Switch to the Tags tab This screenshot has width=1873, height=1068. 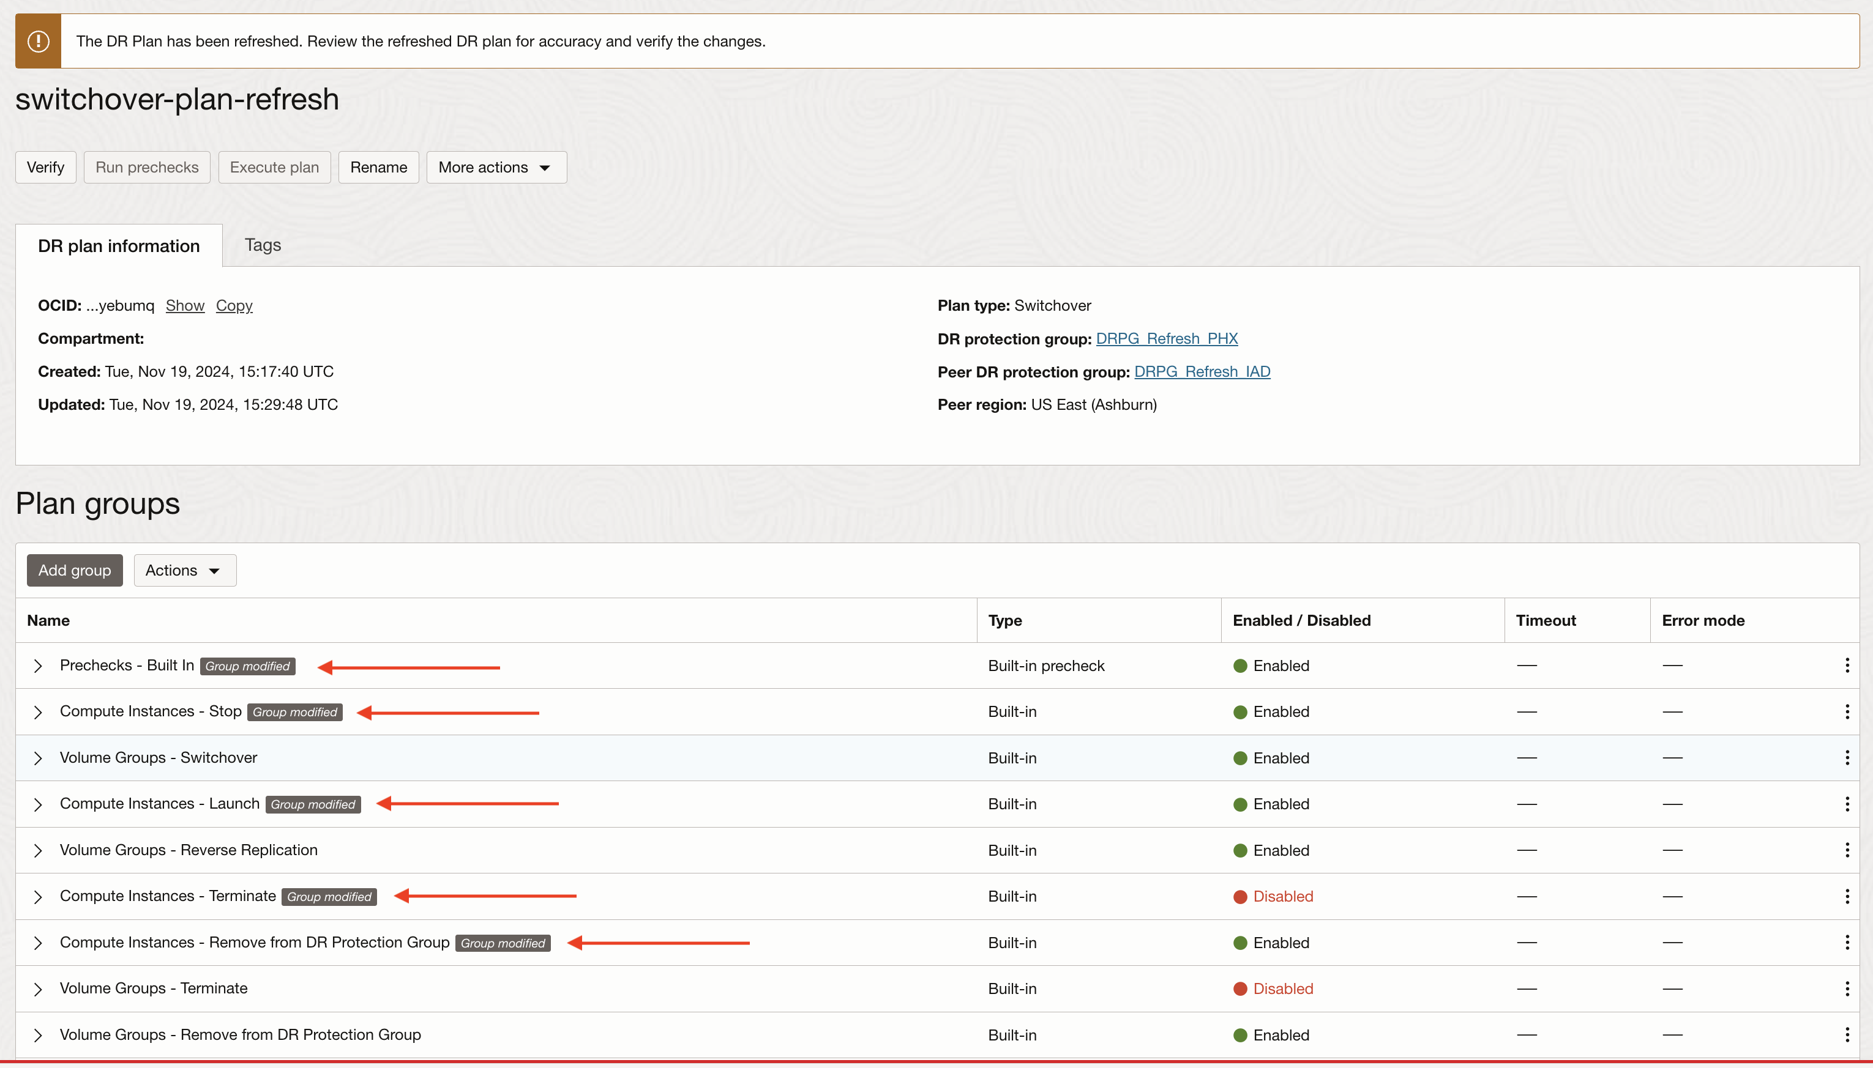263,245
